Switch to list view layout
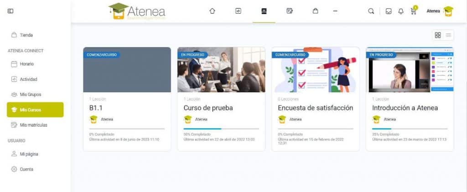467x192 pixels. point(448,35)
